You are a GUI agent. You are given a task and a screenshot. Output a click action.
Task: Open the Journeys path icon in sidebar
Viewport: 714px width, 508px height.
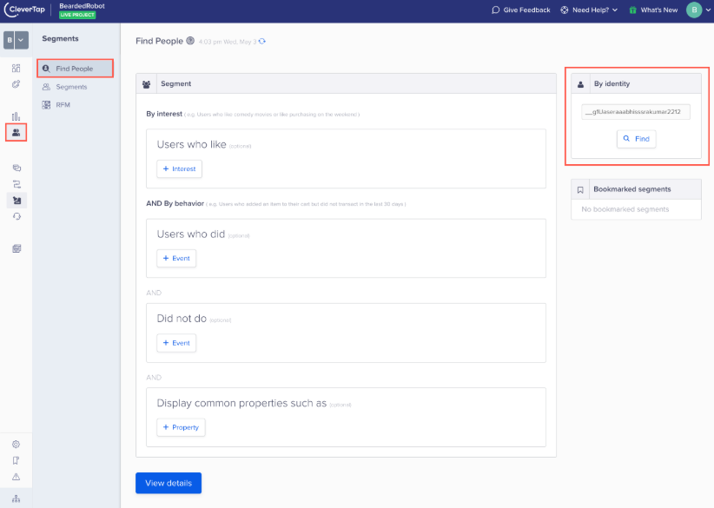(17, 184)
